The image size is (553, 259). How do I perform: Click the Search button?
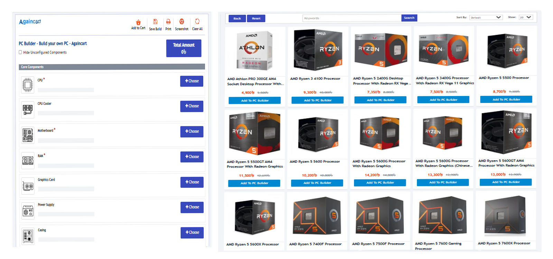pos(409,18)
